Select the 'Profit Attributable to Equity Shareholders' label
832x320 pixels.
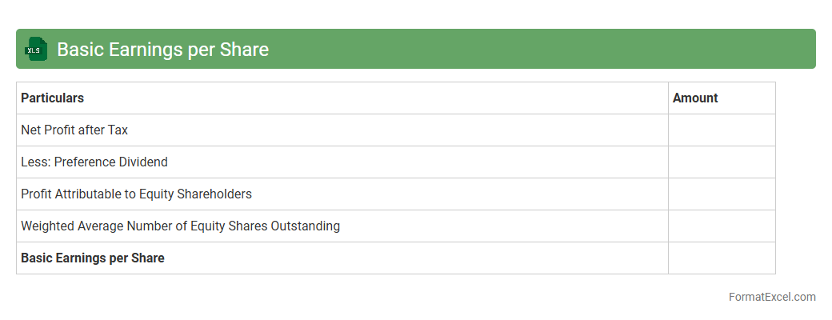(x=136, y=194)
